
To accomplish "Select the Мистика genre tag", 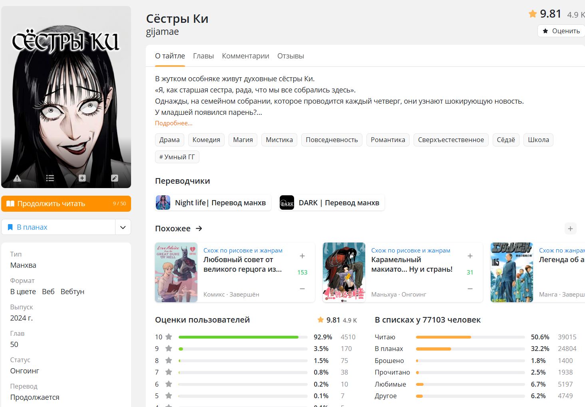I will click(x=279, y=140).
